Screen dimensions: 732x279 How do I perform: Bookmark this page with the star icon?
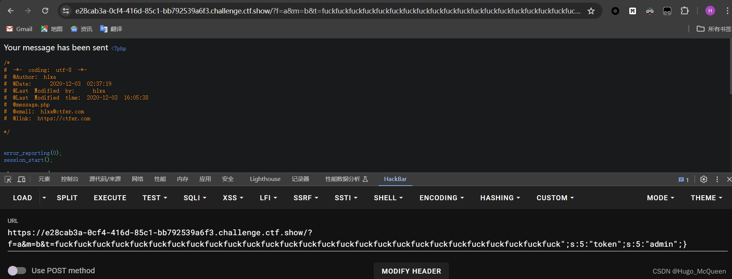pos(591,11)
